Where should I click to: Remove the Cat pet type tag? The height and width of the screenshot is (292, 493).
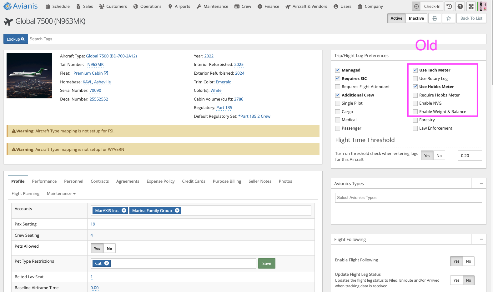107,263
